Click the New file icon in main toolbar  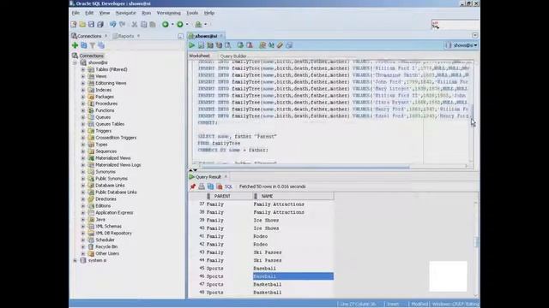click(x=74, y=25)
